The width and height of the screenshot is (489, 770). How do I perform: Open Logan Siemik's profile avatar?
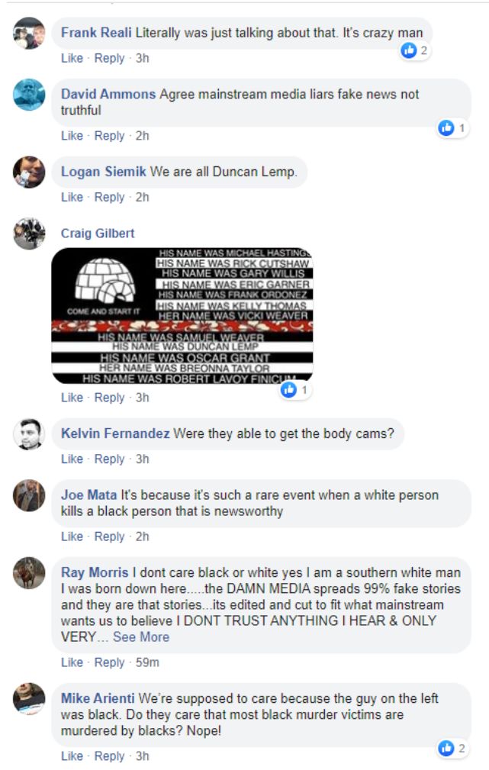(29, 172)
